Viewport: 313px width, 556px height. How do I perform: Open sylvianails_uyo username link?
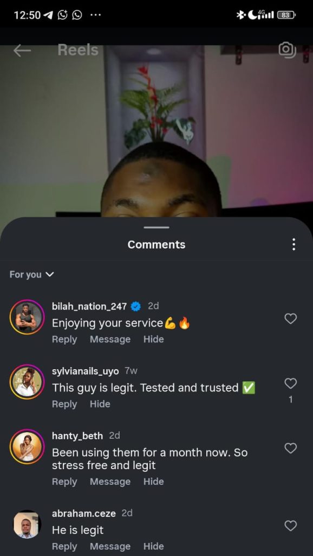pos(85,371)
